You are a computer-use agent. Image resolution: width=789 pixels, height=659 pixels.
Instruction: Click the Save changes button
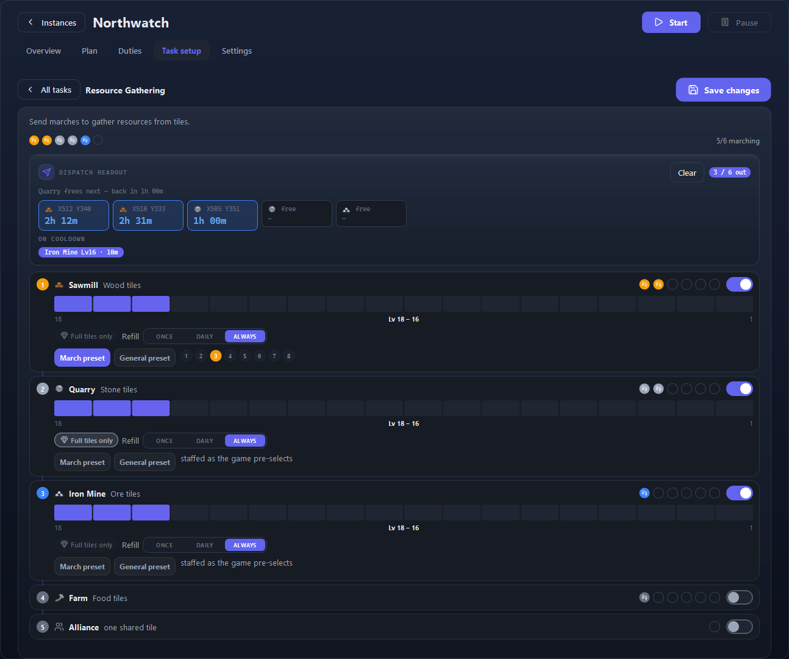(723, 90)
